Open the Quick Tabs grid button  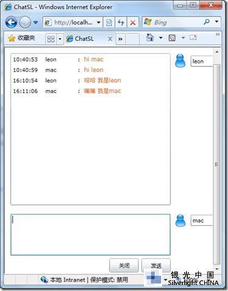coord(51,38)
